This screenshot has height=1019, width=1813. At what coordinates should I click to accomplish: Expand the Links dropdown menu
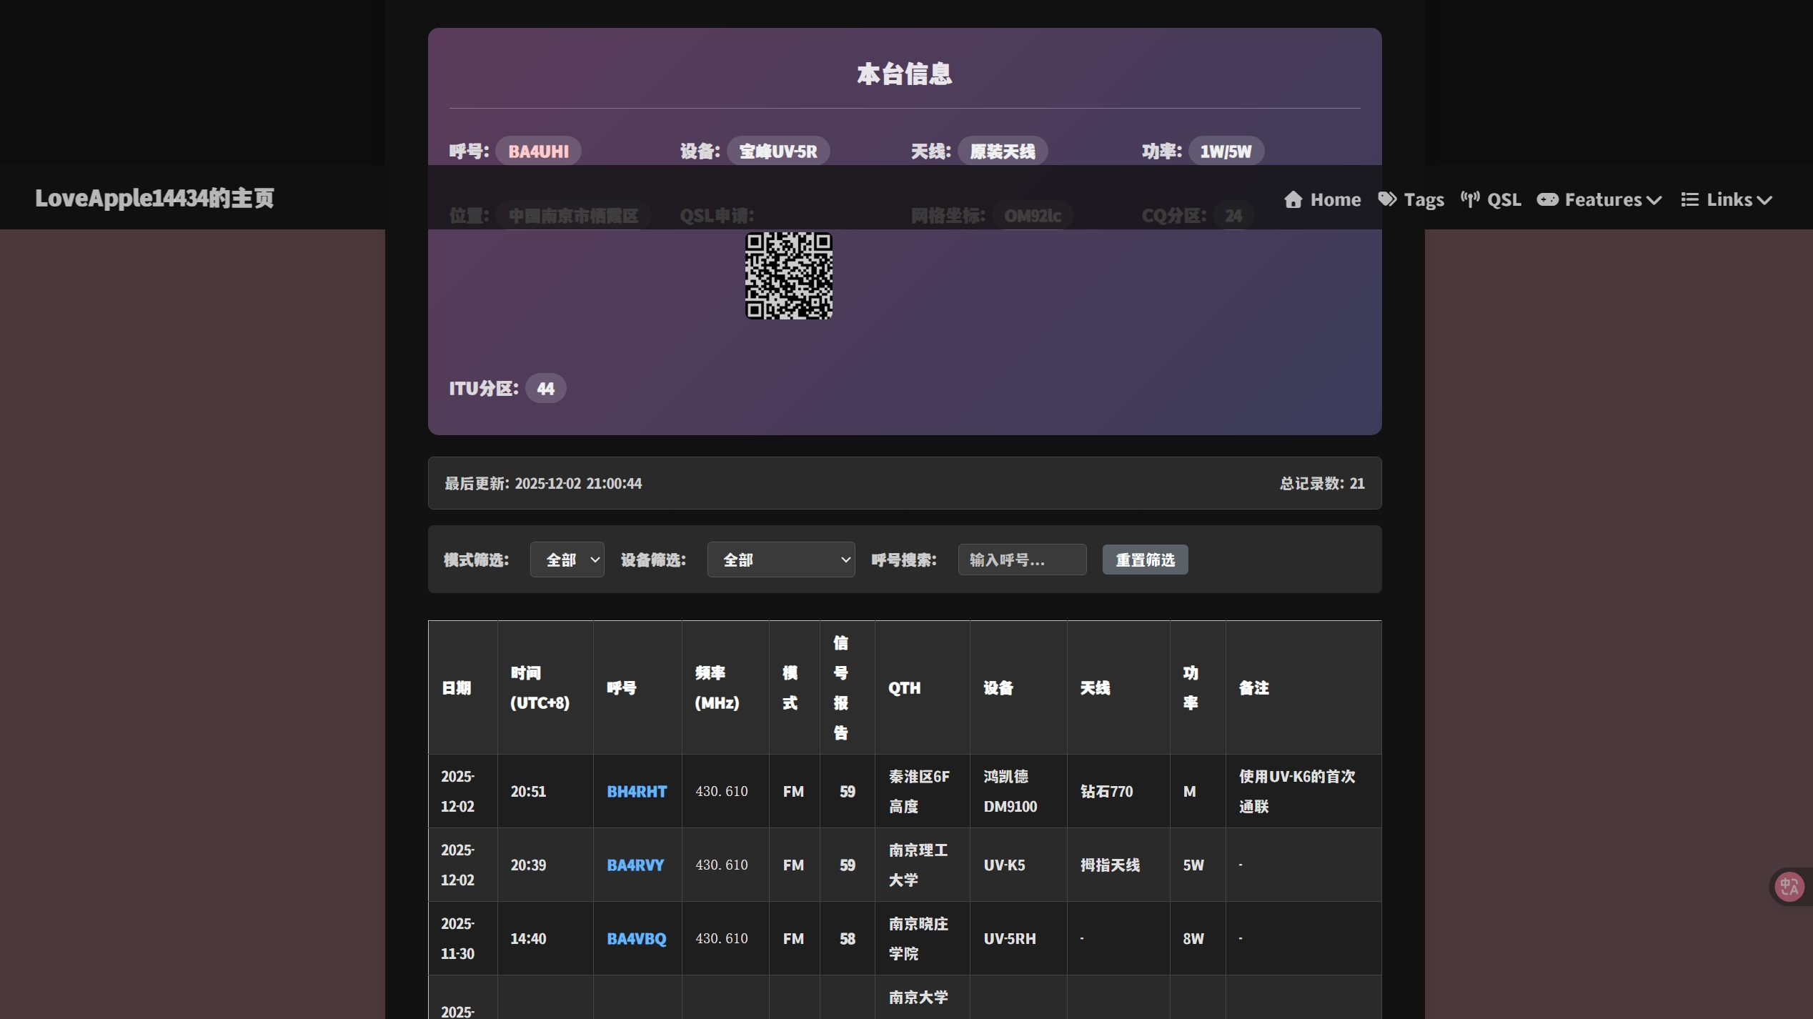[1729, 199]
